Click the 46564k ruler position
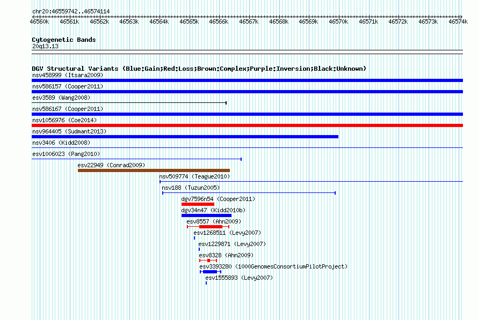 159,21
